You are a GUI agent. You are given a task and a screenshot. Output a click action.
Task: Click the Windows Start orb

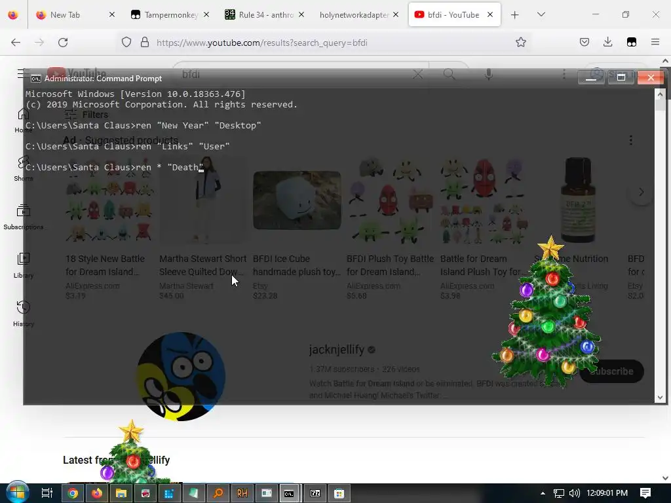point(17,493)
